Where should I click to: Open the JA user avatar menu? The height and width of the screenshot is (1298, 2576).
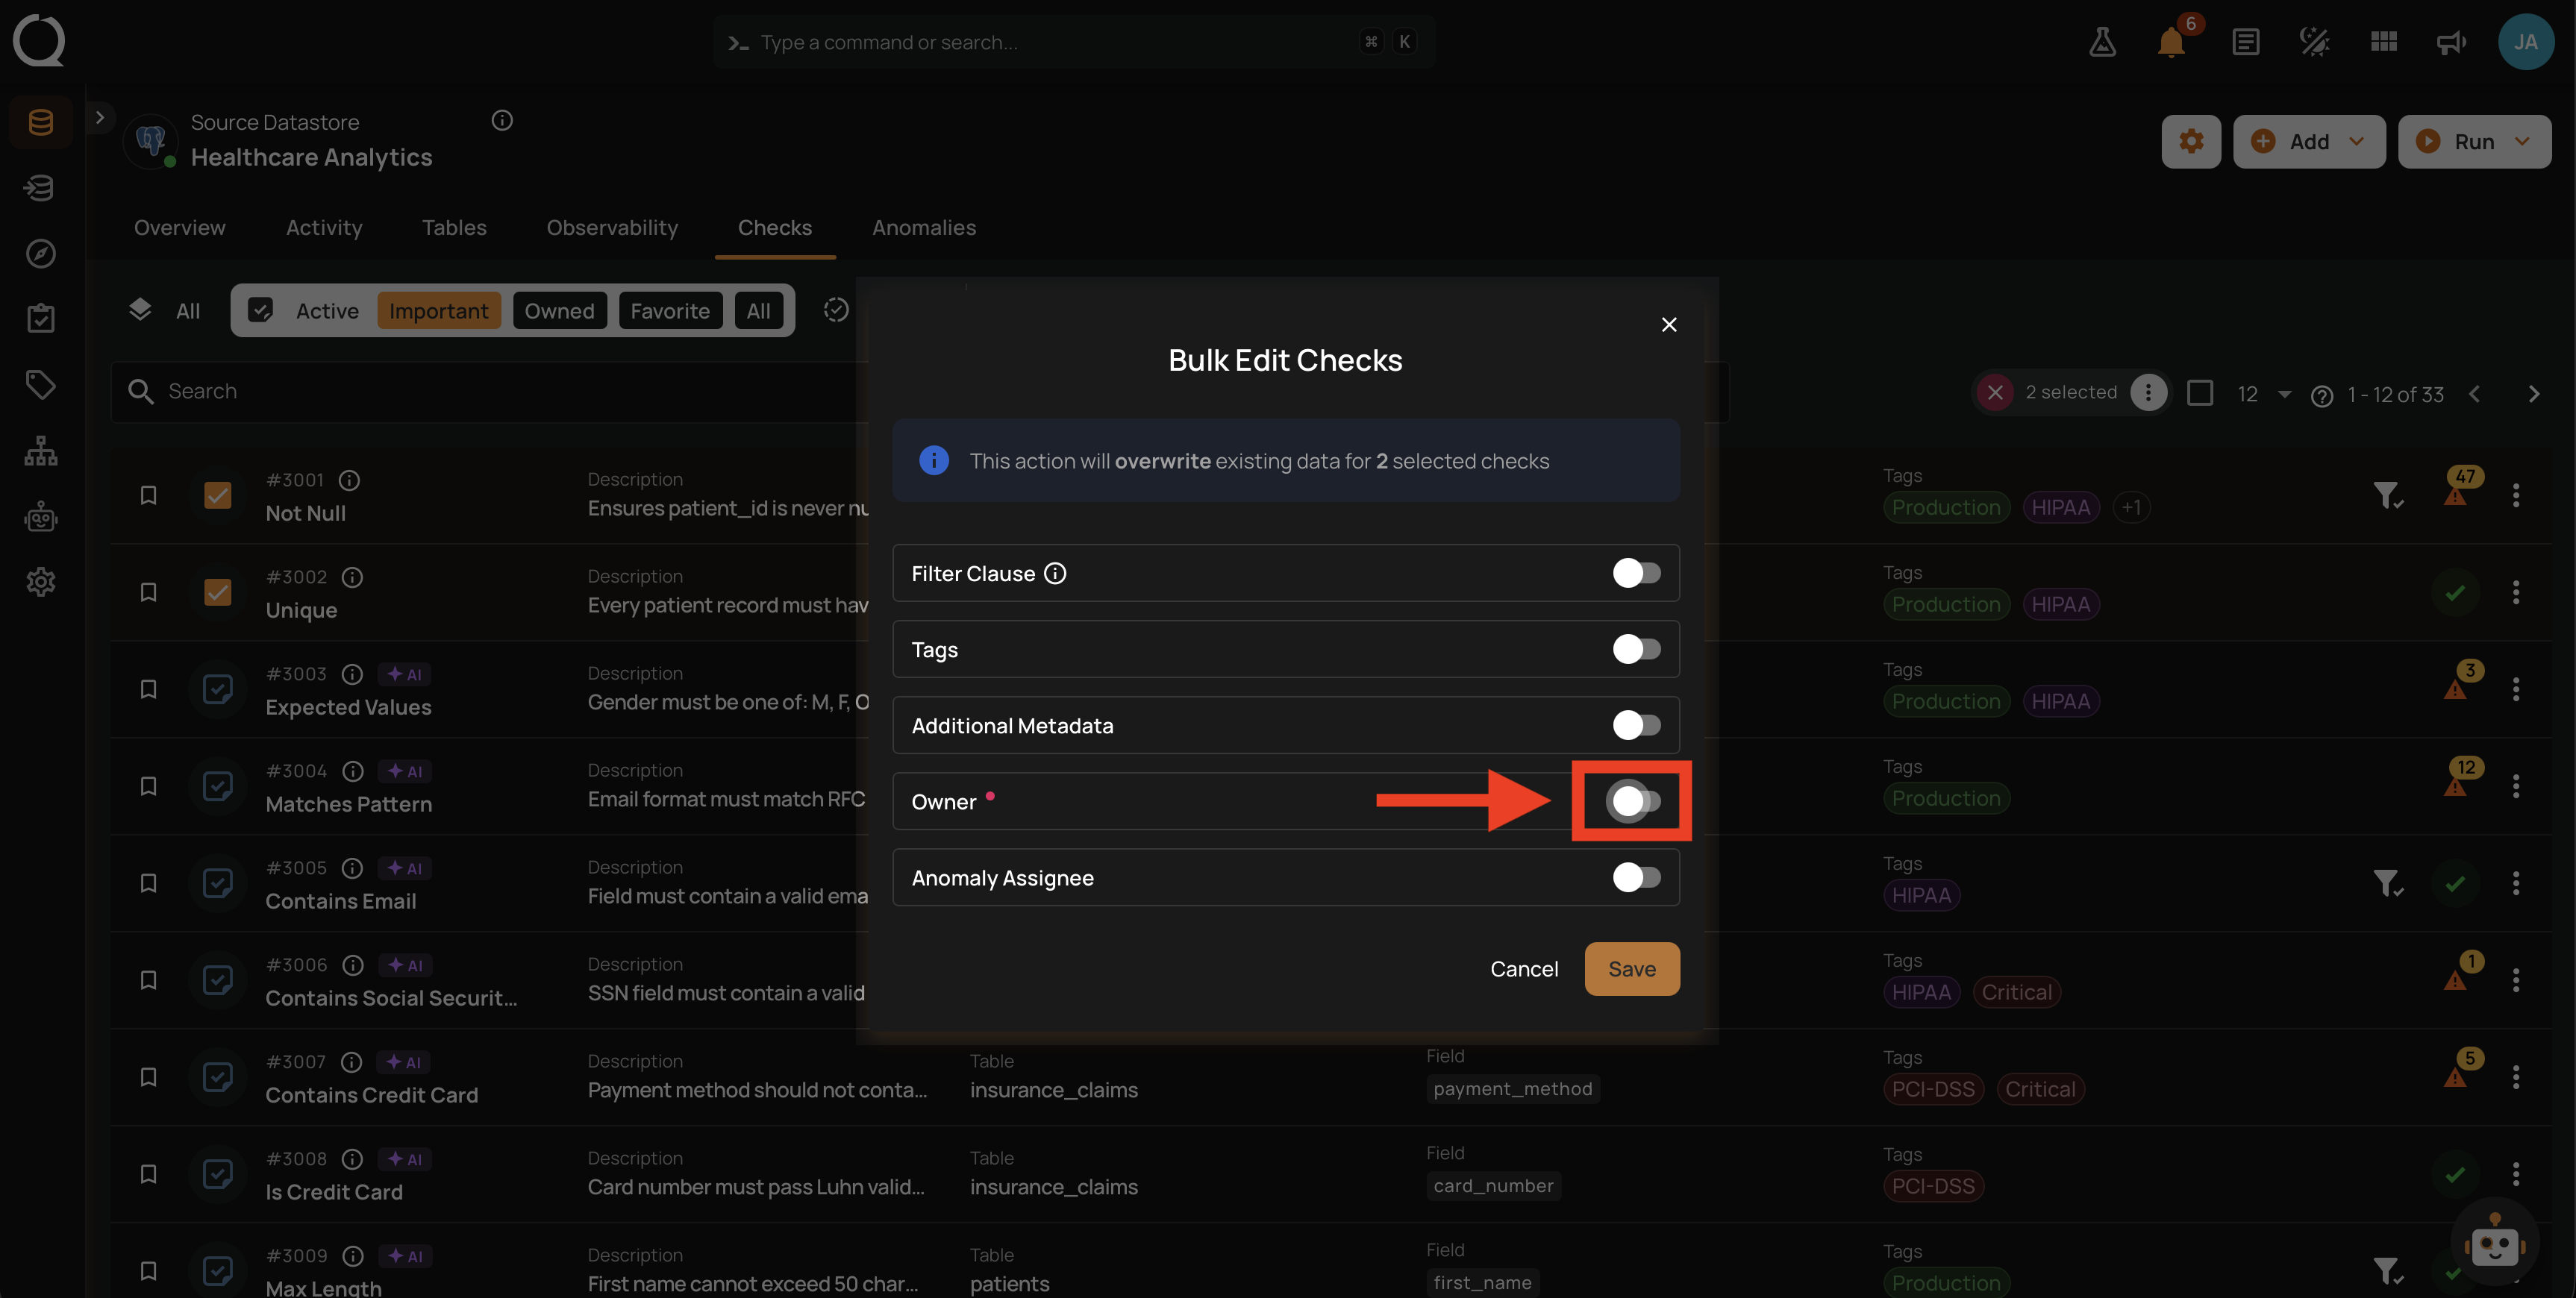point(2525,42)
